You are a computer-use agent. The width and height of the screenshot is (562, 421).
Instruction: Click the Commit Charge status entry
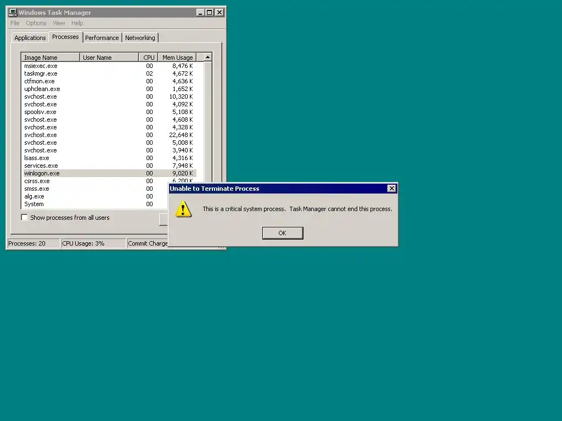(148, 243)
